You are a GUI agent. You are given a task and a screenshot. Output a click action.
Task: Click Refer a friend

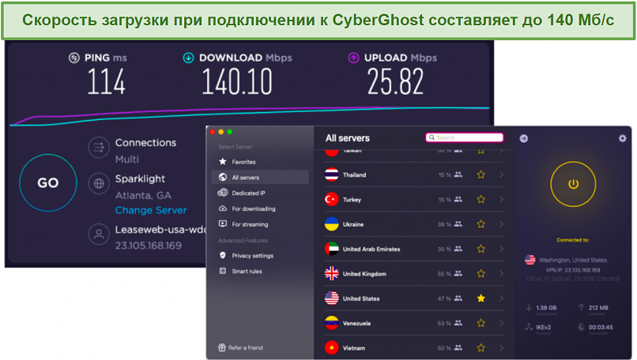(240, 347)
